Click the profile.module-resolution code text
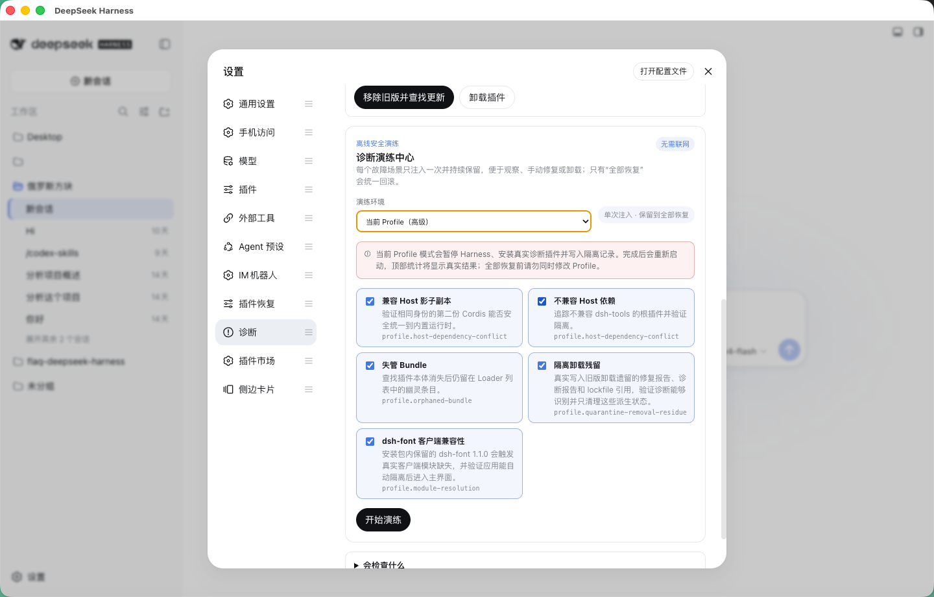This screenshot has height=597, width=934. pos(431,489)
